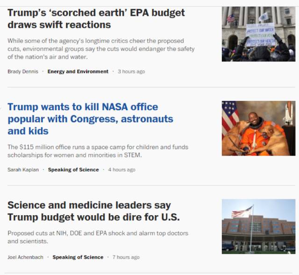Click the NIH, DOE and EPA cuts summary

pos(98,237)
